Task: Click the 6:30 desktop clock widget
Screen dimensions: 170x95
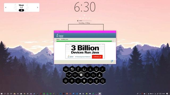Action: 85,7
